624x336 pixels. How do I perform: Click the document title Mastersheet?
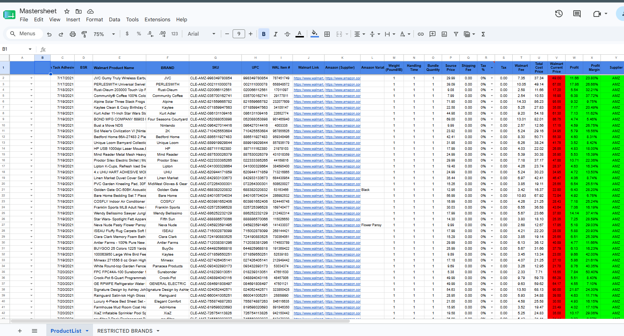coord(38,11)
